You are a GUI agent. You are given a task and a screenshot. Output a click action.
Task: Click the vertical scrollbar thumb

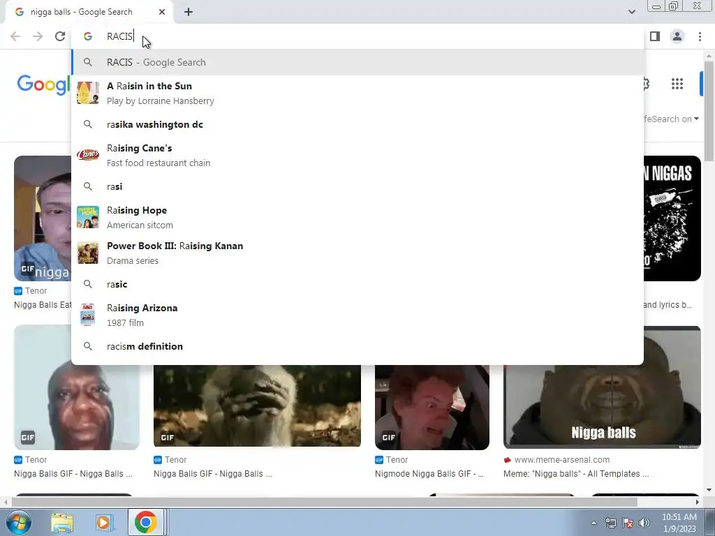tap(709, 110)
